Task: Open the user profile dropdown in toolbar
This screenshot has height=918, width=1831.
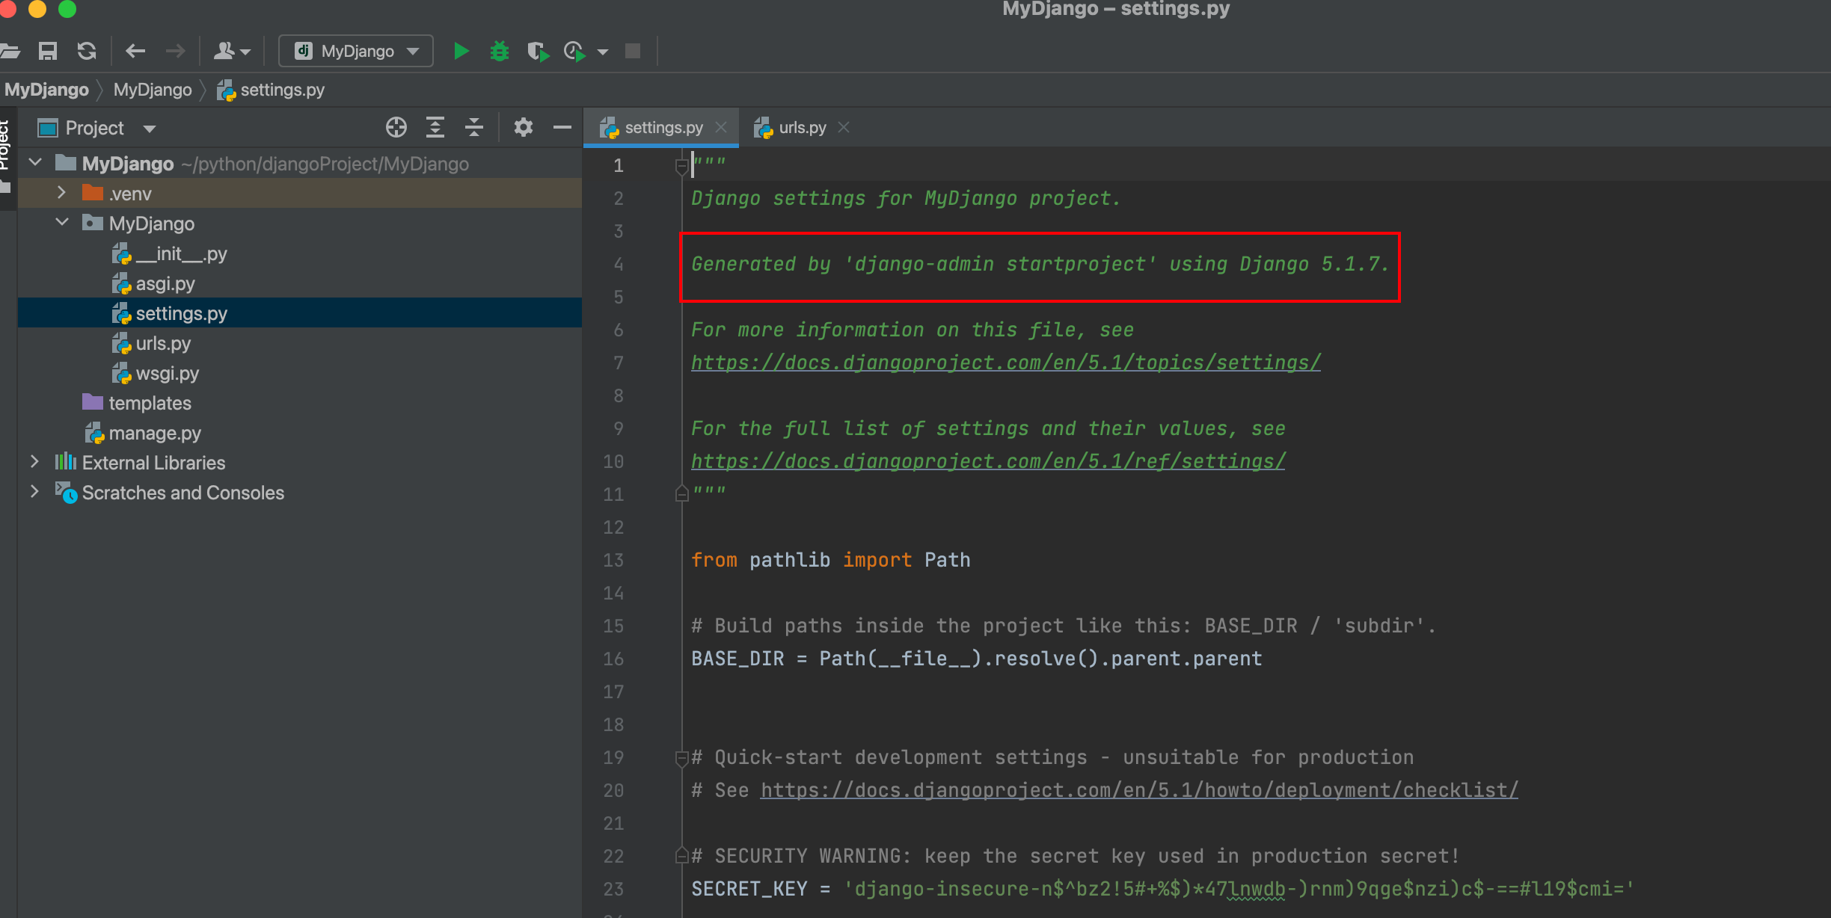Action: (x=232, y=51)
